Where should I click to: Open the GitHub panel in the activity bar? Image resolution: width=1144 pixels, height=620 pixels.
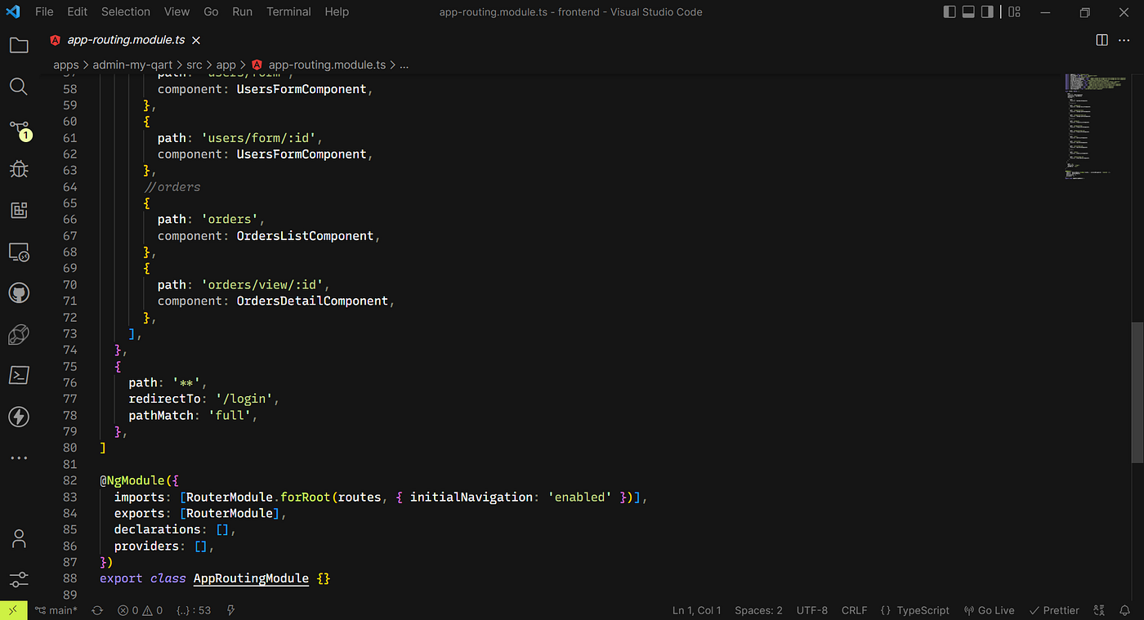18,292
